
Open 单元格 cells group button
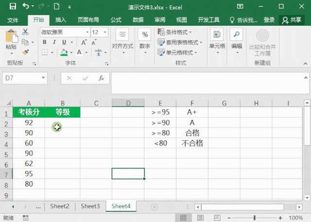pos(217,41)
